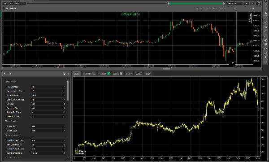Click the green position label atop the chart
The height and width of the screenshot is (162, 269).
coord(130,14)
